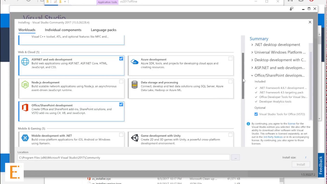The image size is (327, 184).
Task: Click the info icon beside license text
Action: (x=248, y=124)
